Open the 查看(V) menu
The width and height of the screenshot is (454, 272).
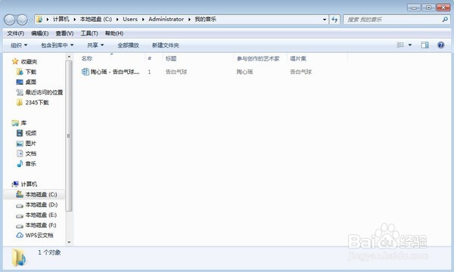click(64, 33)
